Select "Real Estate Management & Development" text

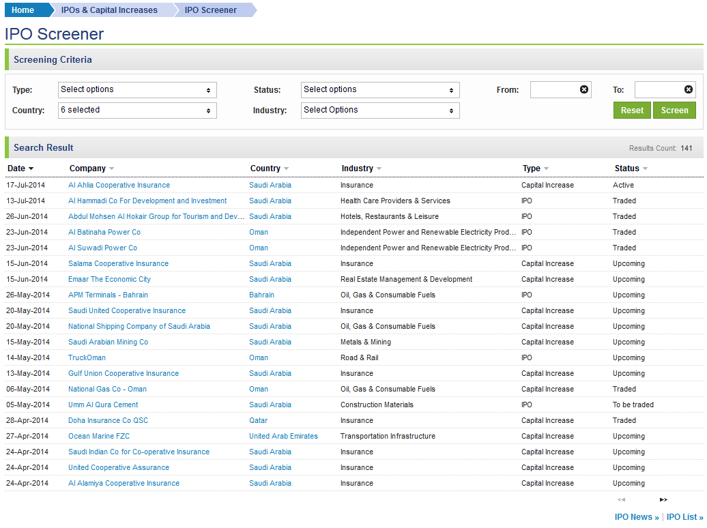pos(406,280)
